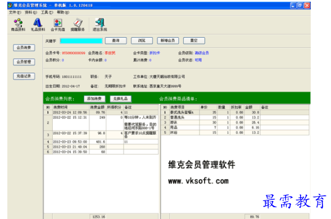Viewport: 331px width, 219px height.
Task: Click the 兑换礼品 button
Action: click(x=120, y=98)
